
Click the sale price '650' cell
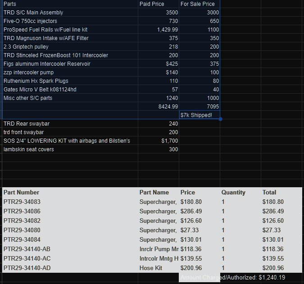tap(200, 21)
